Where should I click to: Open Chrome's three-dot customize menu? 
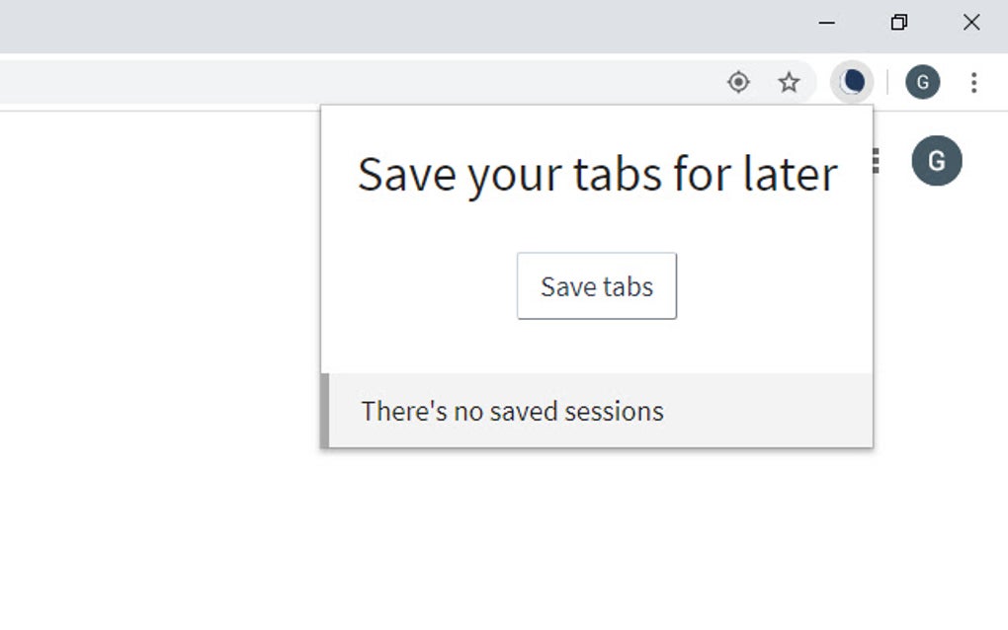click(x=974, y=82)
